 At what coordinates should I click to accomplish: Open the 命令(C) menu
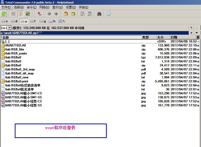click(32, 7)
